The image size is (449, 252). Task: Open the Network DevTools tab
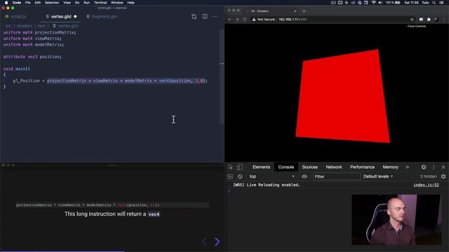coord(334,167)
